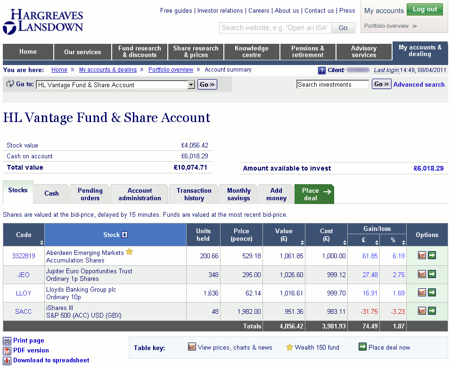Sort the Code column using its arrows
Screen dimensions: 451x368
point(41,242)
